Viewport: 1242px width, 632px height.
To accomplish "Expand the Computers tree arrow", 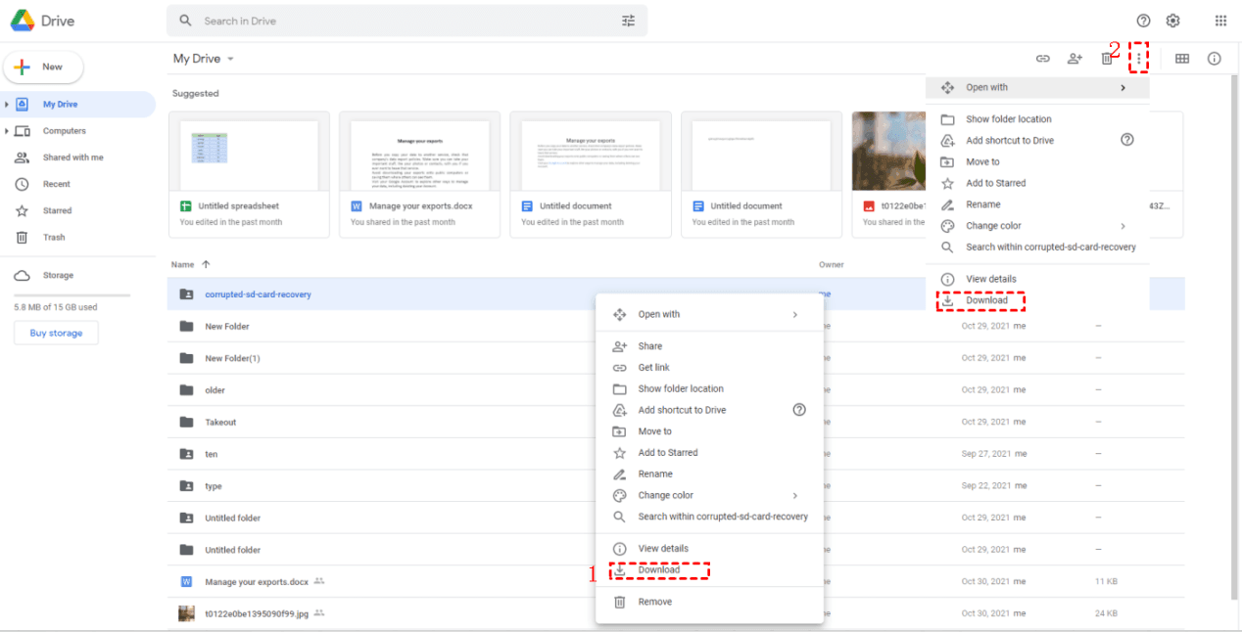I will (x=7, y=131).
